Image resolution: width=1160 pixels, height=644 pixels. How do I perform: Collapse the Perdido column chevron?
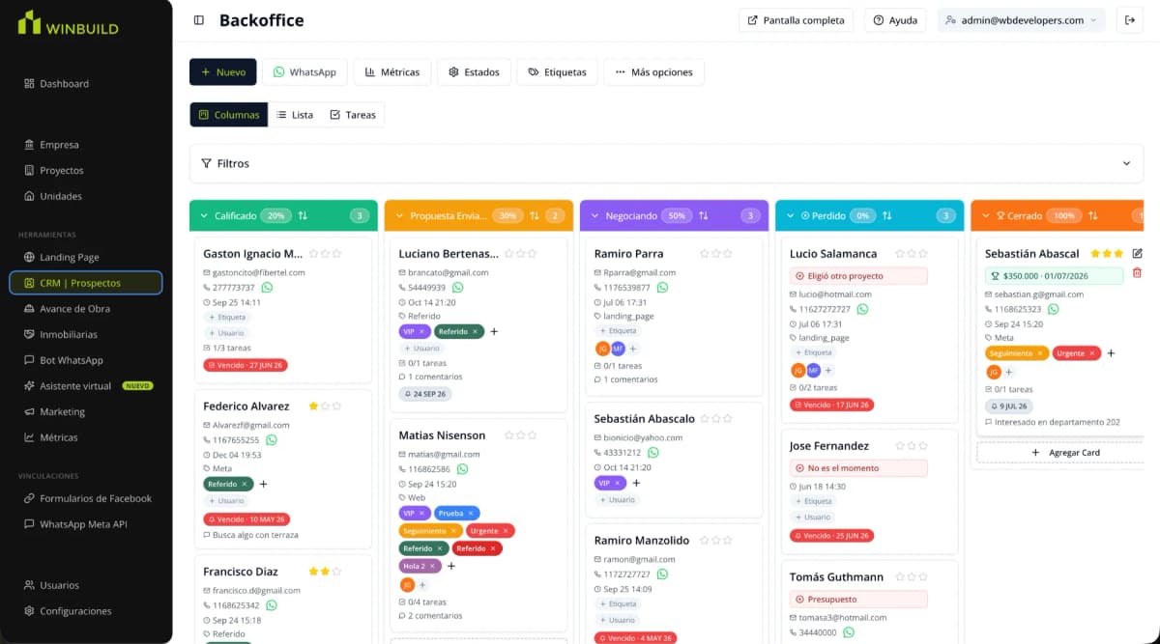coord(790,215)
